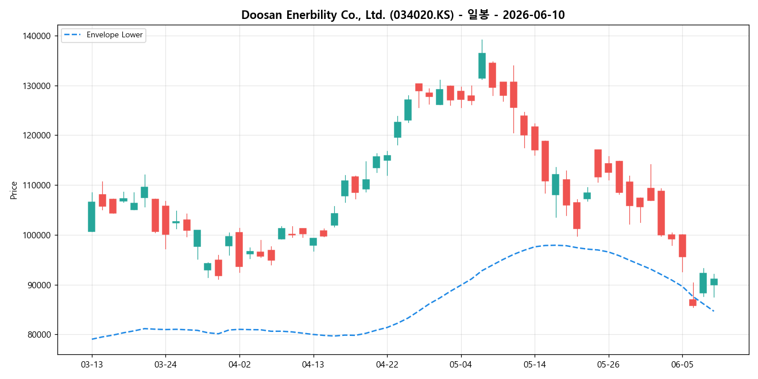Select the tall red candle above the 04-02 label
The image size is (758, 379).
[x=239, y=249]
